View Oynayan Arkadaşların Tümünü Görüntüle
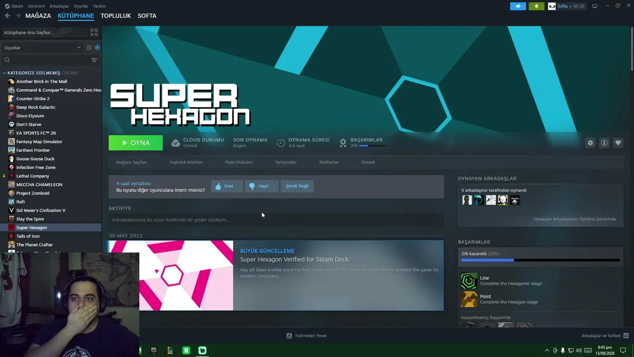 (575, 219)
